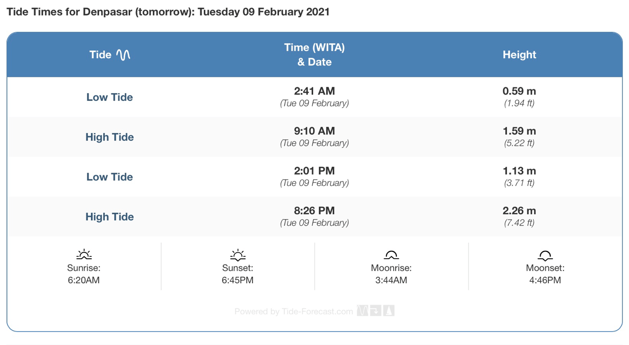Click the buoy logo icon in footer
This screenshot has width=629, height=345.
click(x=389, y=311)
